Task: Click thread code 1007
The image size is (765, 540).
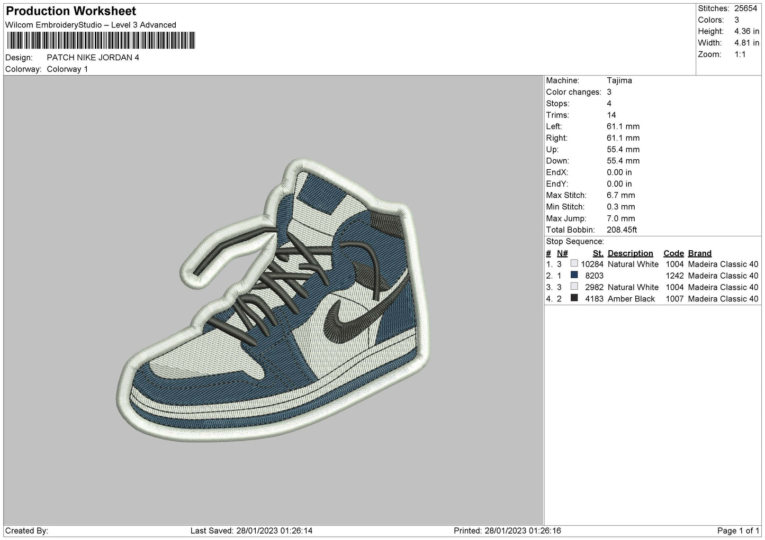Action: (x=675, y=299)
